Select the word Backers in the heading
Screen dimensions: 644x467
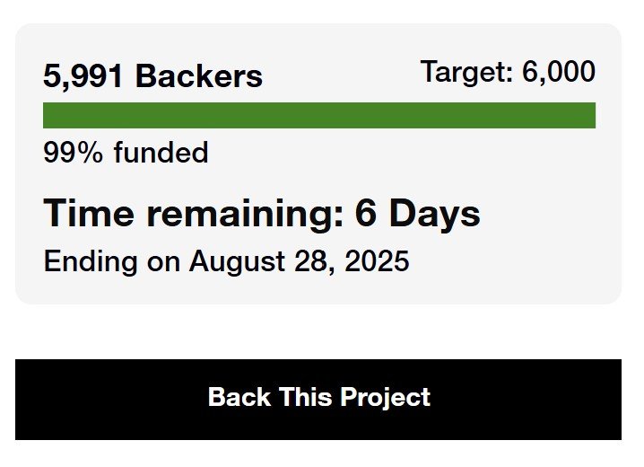click(199, 76)
